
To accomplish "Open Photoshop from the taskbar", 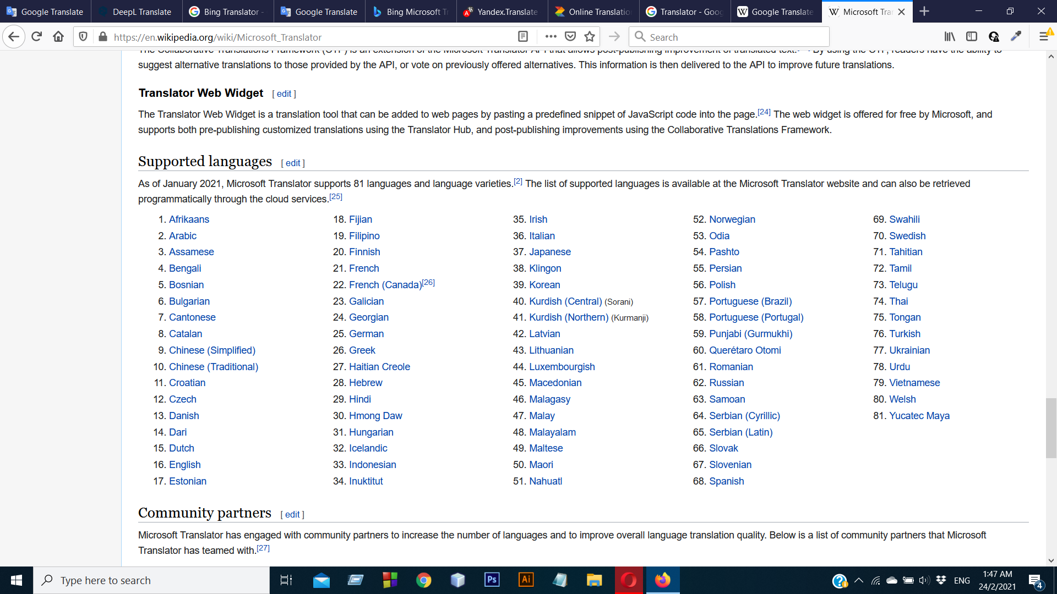I will [492, 580].
